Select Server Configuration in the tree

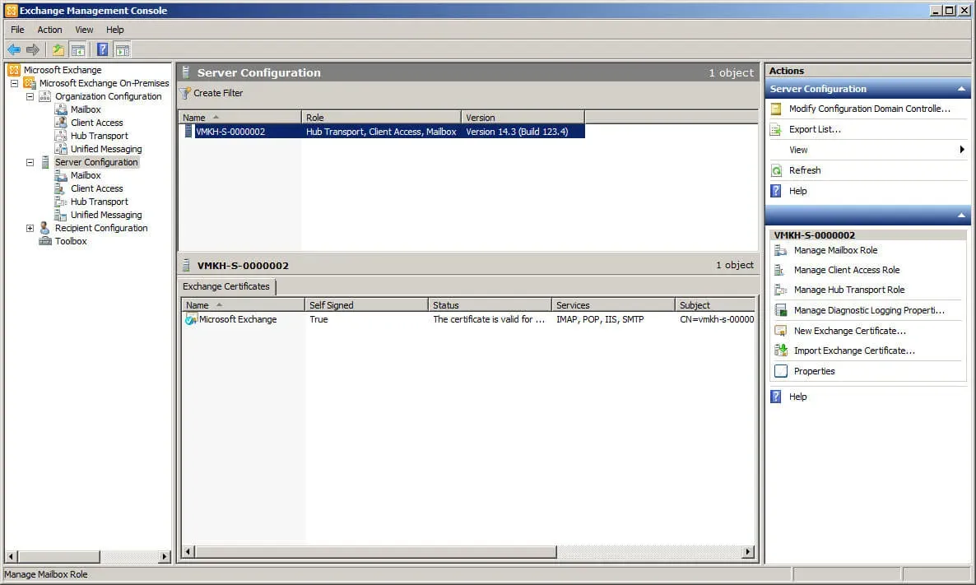click(96, 162)
